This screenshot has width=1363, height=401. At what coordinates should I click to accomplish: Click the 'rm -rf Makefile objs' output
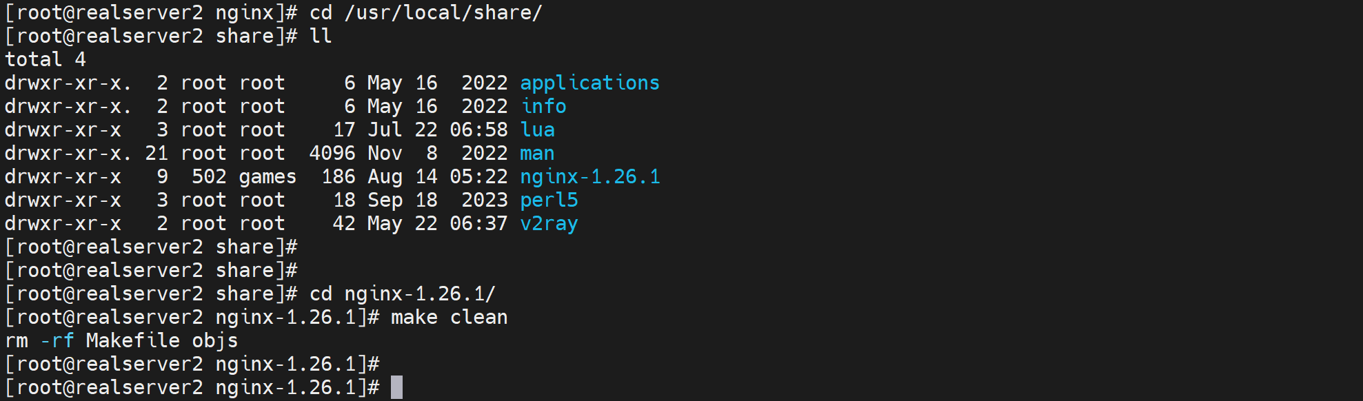coord(121,341)
